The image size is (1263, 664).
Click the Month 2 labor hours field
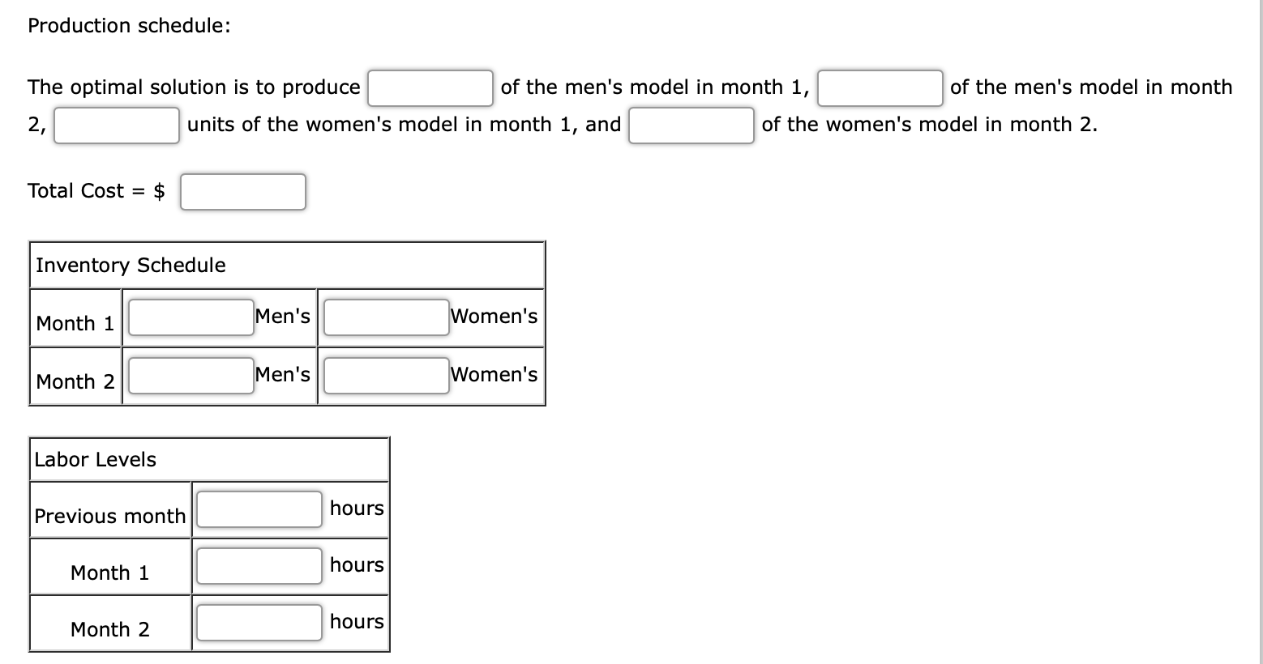pyautogui.click(x=258, y=622)
